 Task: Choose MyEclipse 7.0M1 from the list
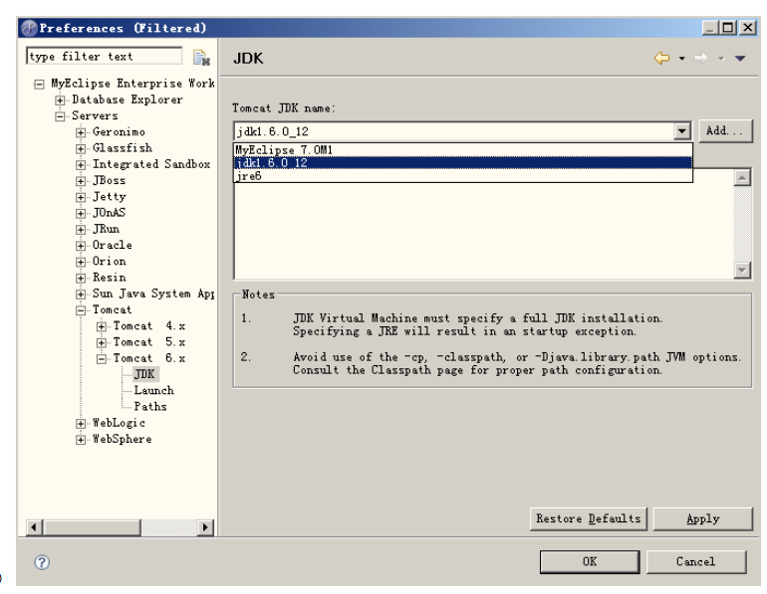(x=463, y=150)
